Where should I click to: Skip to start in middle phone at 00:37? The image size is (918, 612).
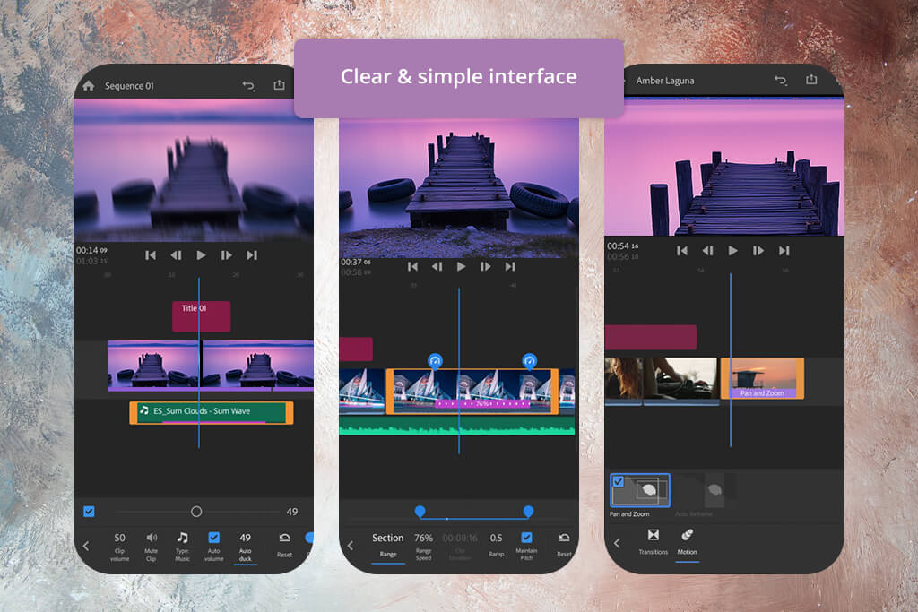[412, 267]
